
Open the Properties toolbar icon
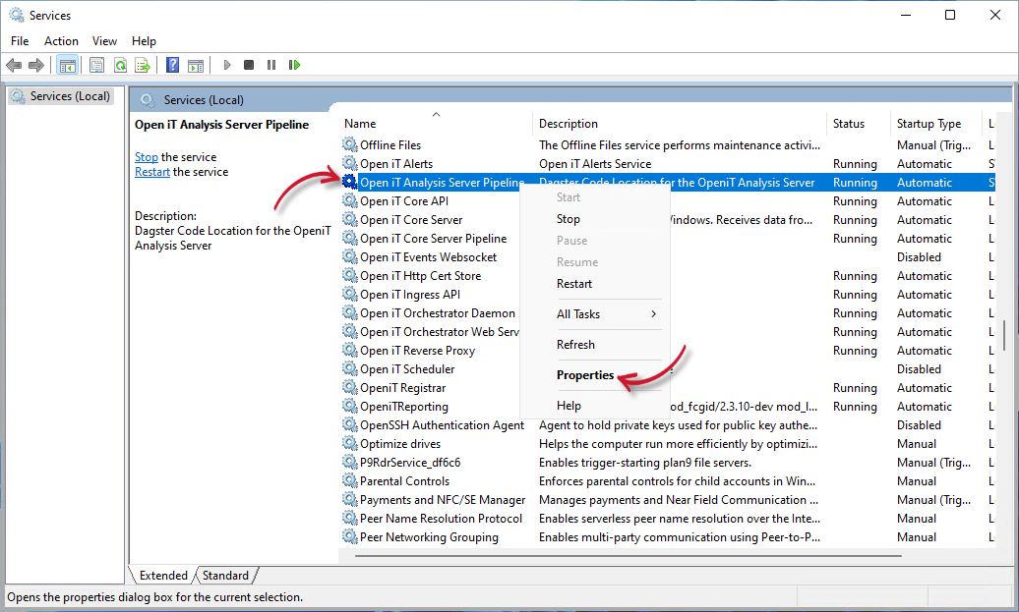(x=96, y=65)
